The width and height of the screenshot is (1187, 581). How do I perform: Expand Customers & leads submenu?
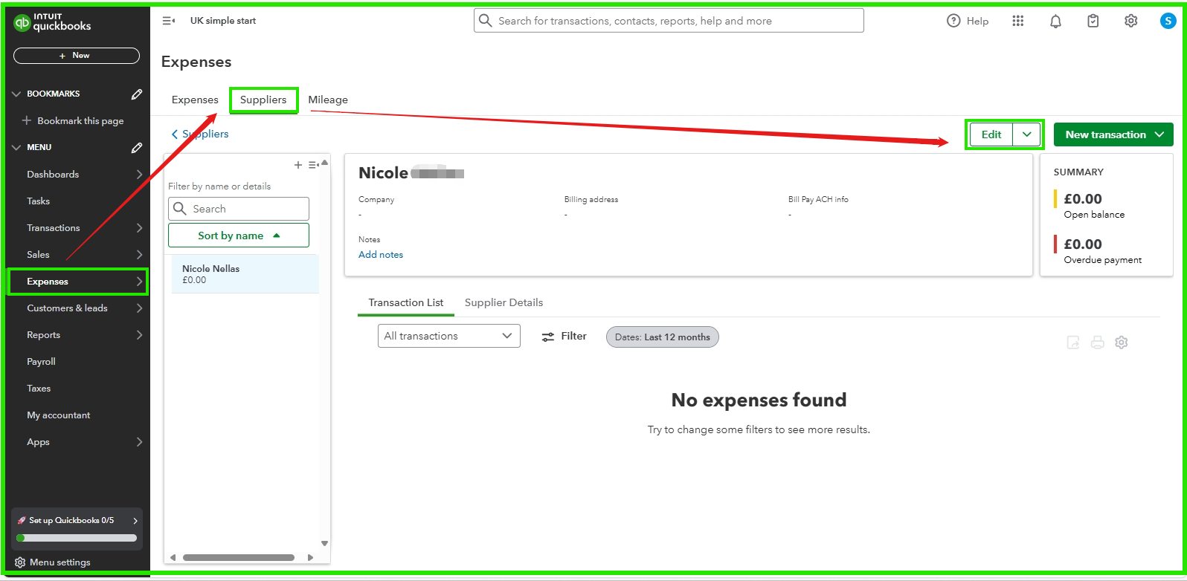pos(139,308)
